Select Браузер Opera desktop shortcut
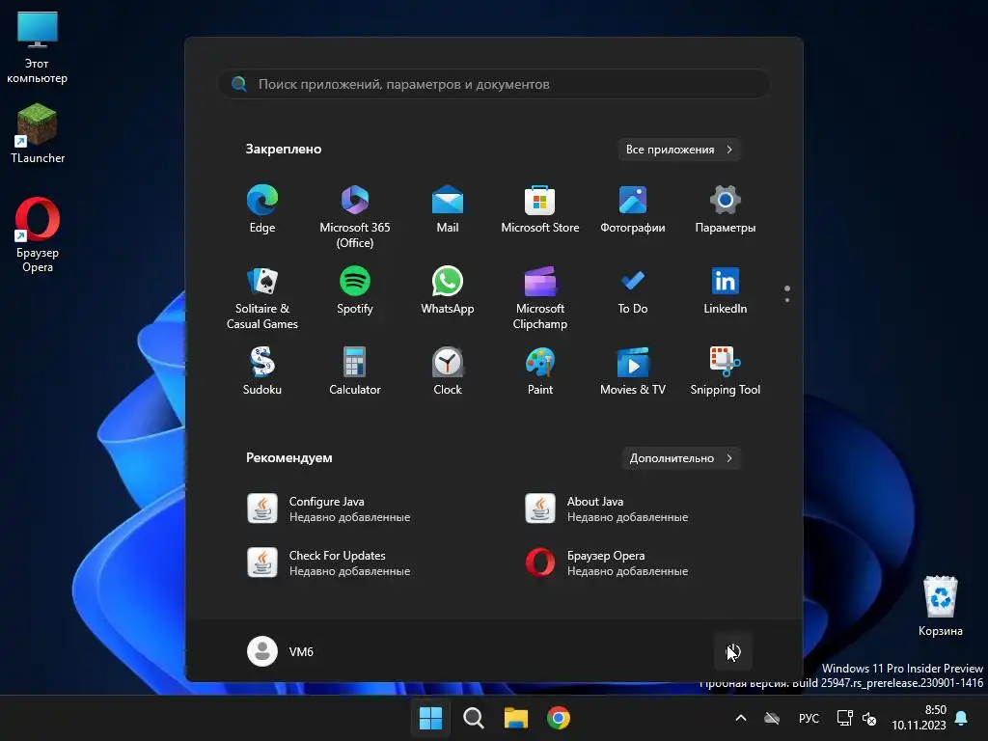The image size is (988, 741). tap(38, 235)
